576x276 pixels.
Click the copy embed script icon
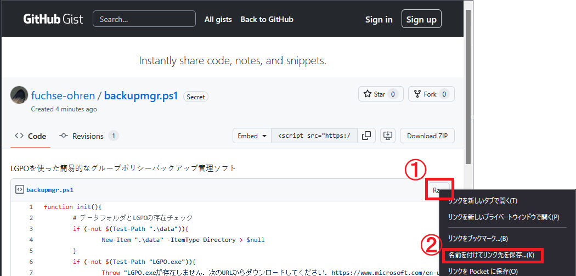(x=366, y=136)
